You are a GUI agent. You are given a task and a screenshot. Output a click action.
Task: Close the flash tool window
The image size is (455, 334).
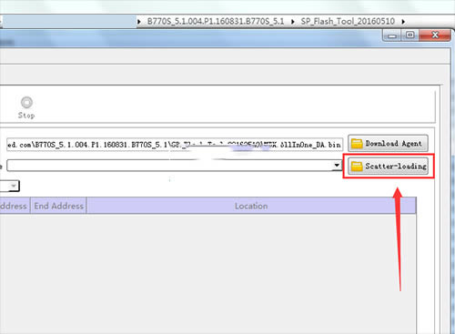coord(435,35)
